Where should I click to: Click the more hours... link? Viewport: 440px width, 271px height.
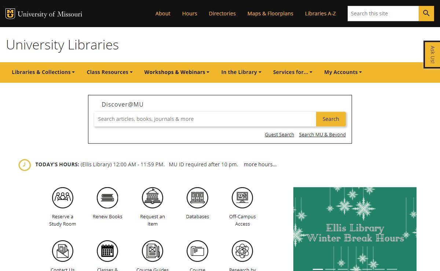click(x=260, y=164)
